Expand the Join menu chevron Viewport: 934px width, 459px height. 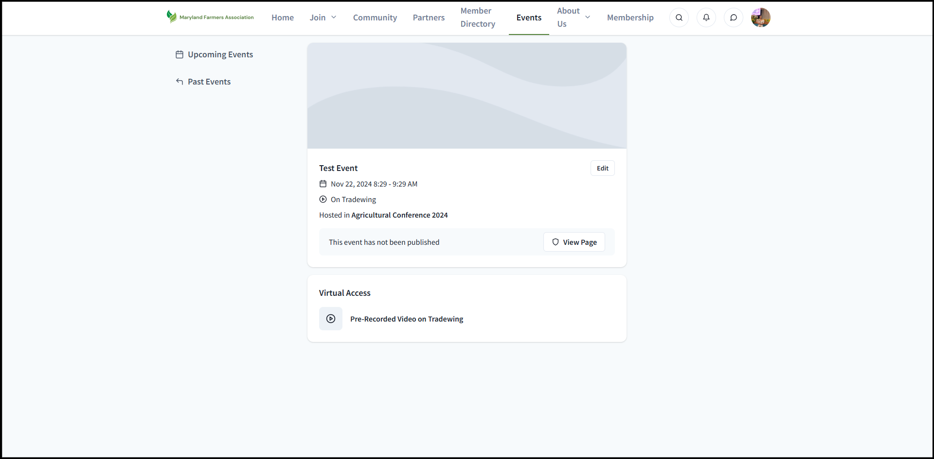tap(334, 17)
